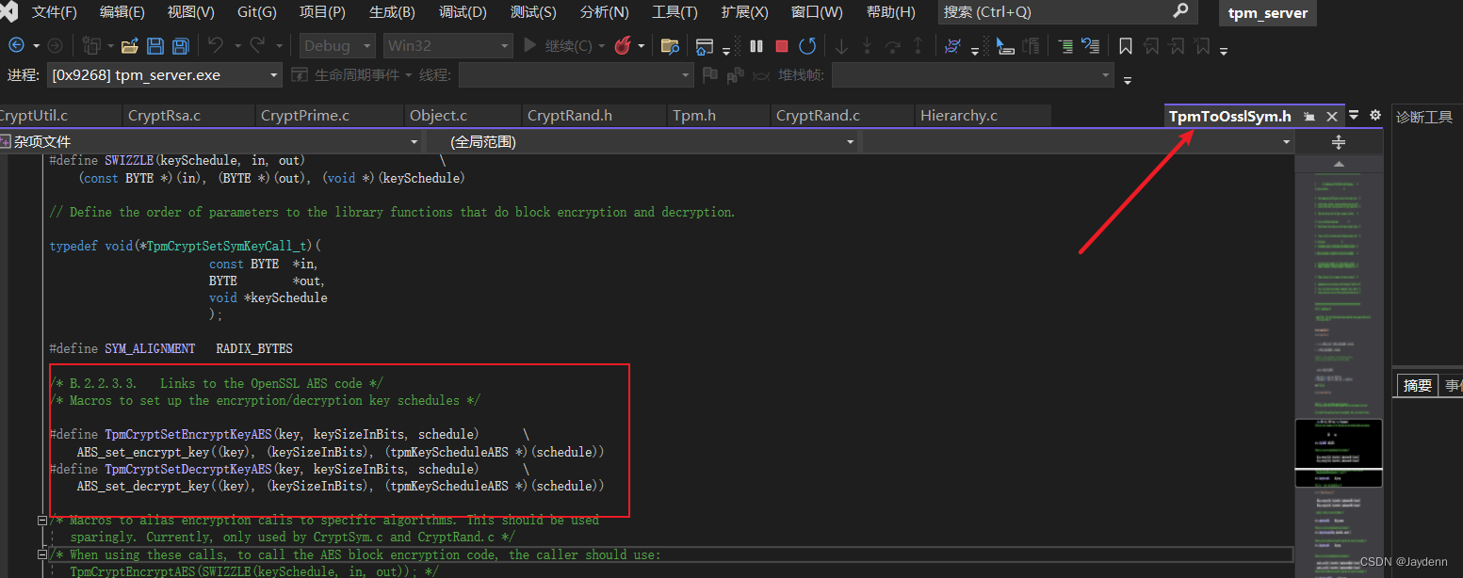Click the navigate backward arrow icon

pos(16,45)
